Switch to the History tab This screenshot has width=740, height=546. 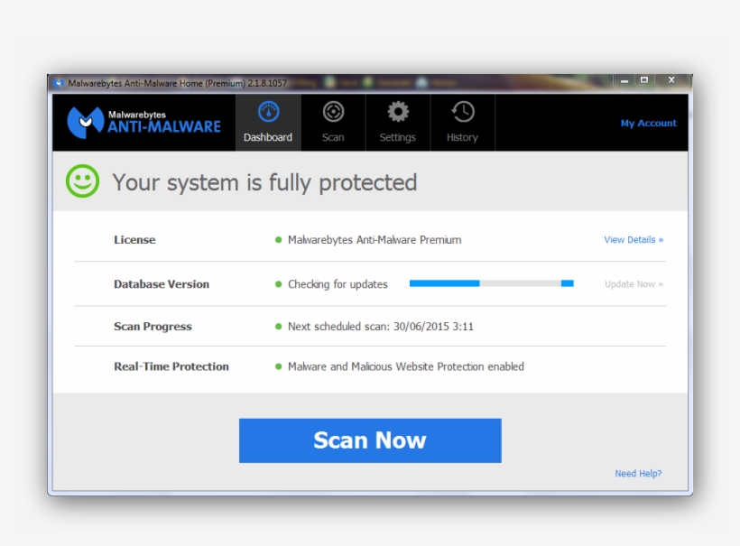pos(462,122)
